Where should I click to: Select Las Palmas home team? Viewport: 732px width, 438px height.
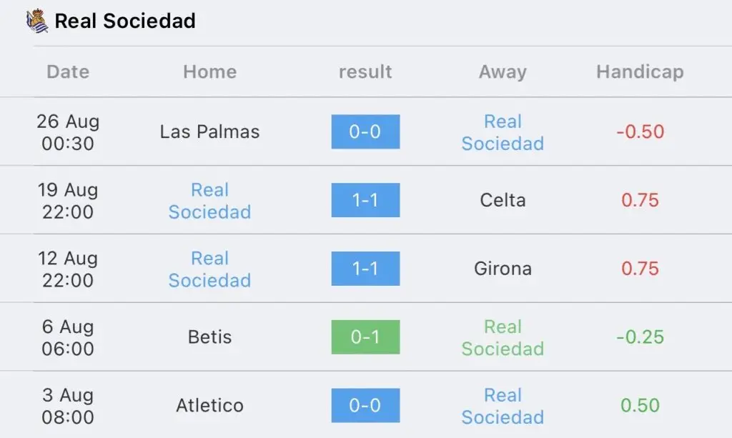point(209,131)
